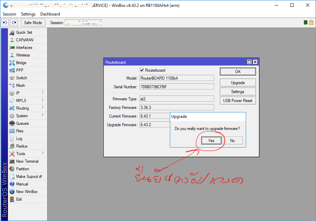
Task: Click the green status indicator icon
Action: (306, 22)
